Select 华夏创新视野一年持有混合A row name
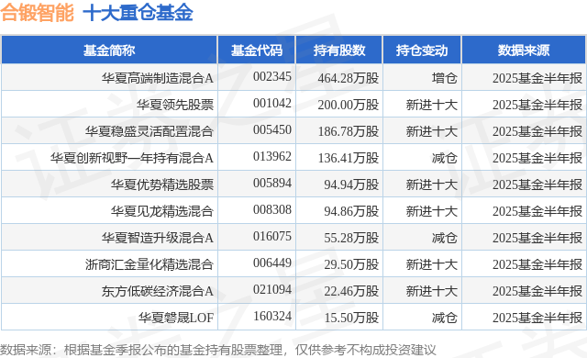The image size is (587, 358). pyautogui.click(x=132, y=158)
